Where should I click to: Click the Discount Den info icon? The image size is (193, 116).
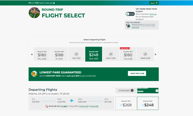[x=157, y=91]
